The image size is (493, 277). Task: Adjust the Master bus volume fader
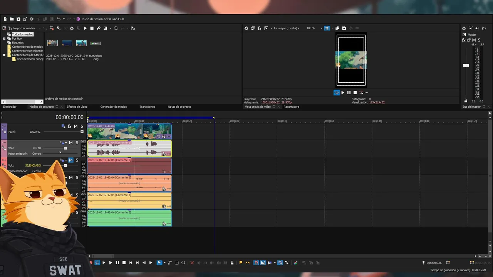point(466,65)
